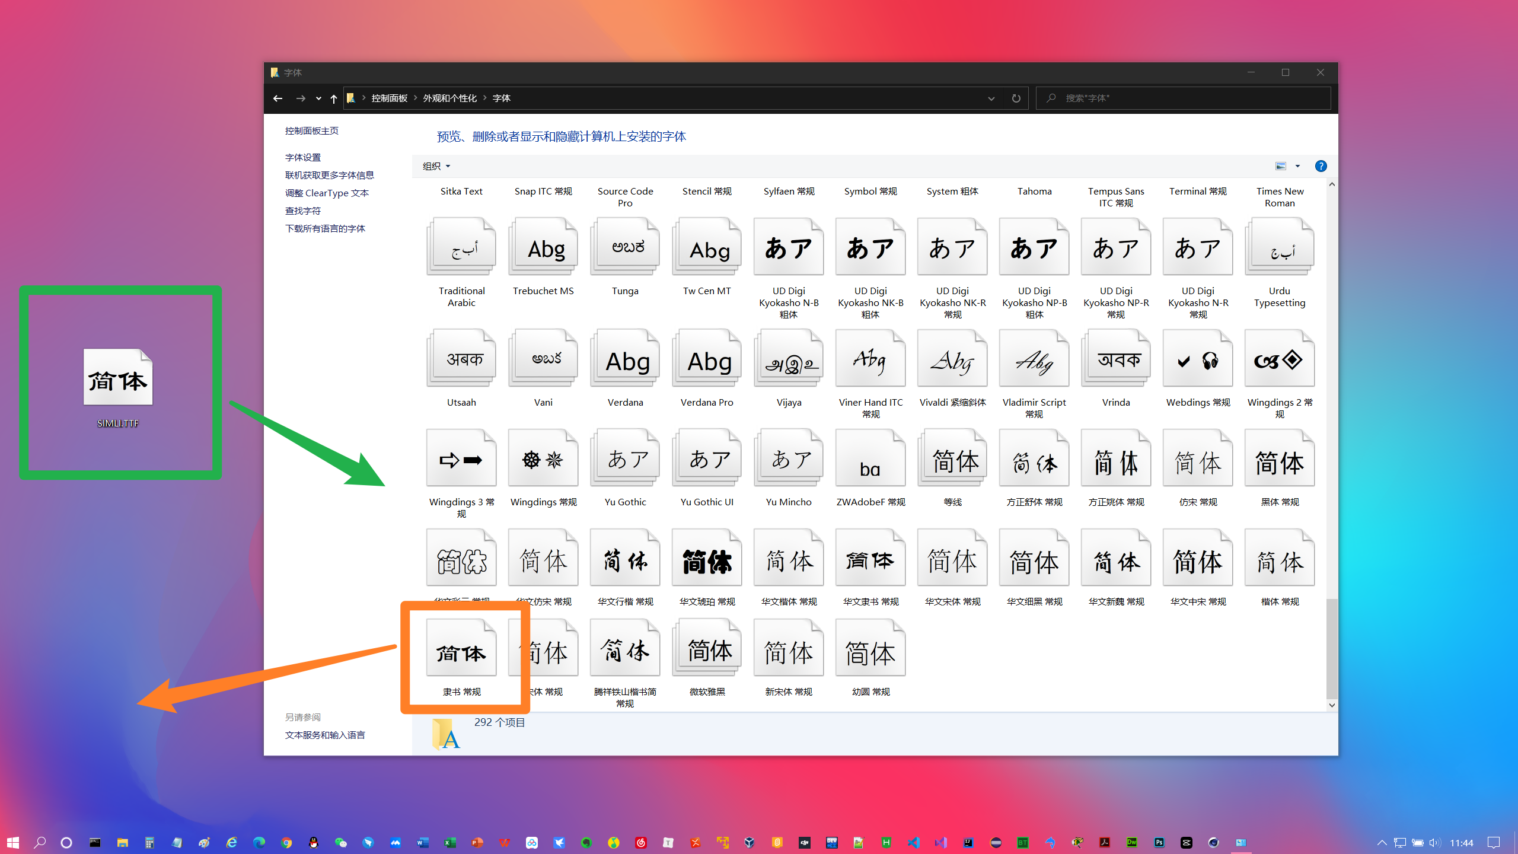The height and width of the screenshot is (854, 1518).
Task: Select the 华文琥珀 常规 font icon
Action: click(707, 558)
